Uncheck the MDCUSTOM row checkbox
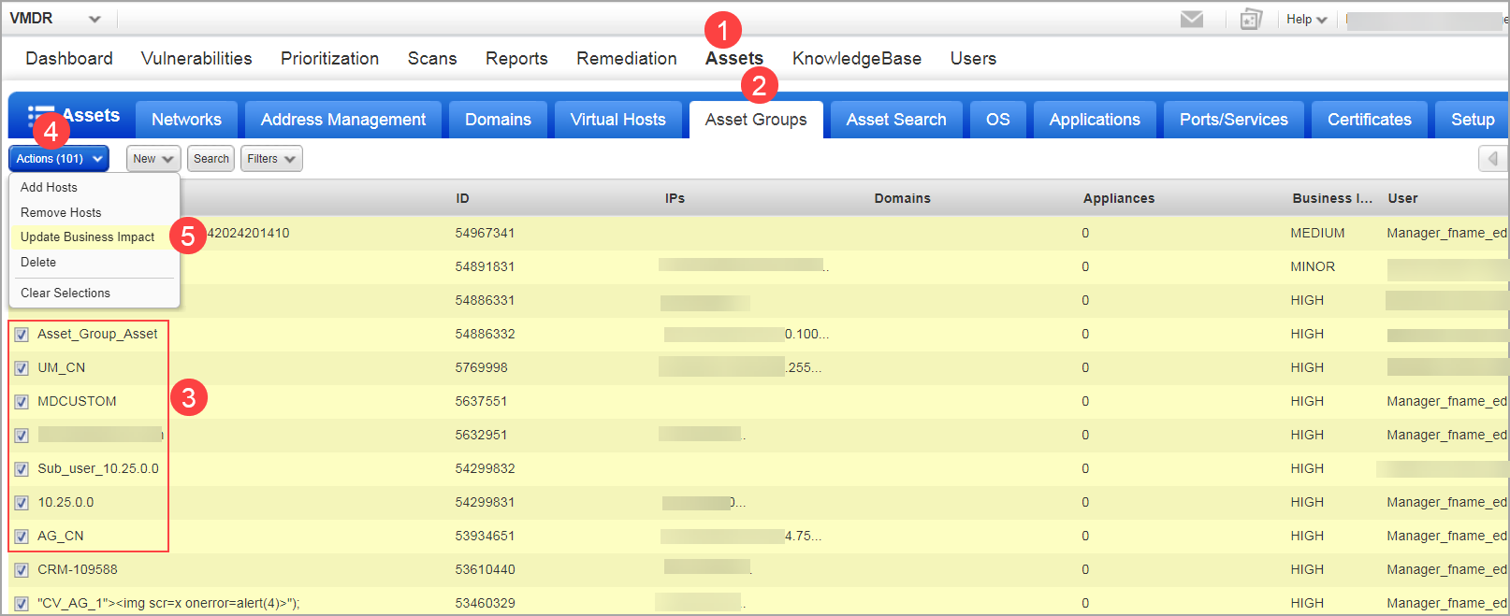The height and width of the screenshot is (616, 1510). click(x=22, y=402)
